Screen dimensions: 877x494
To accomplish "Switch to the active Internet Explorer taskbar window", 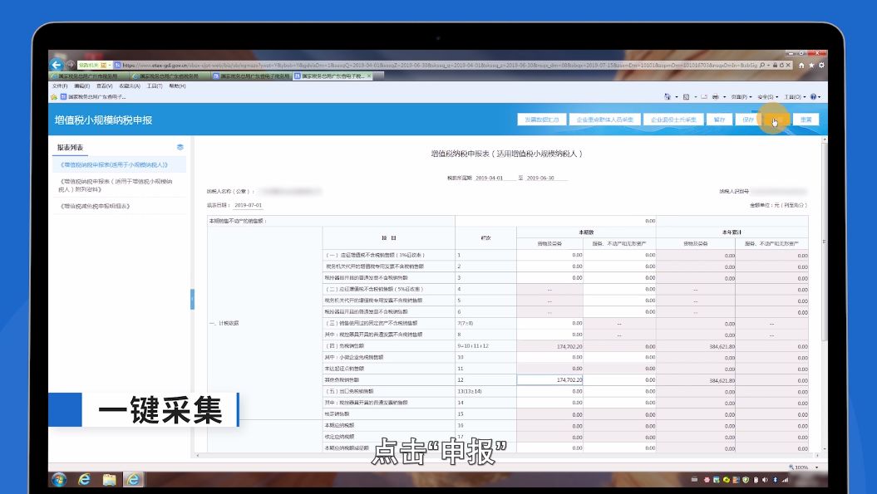I will click(x=133, y=479).
